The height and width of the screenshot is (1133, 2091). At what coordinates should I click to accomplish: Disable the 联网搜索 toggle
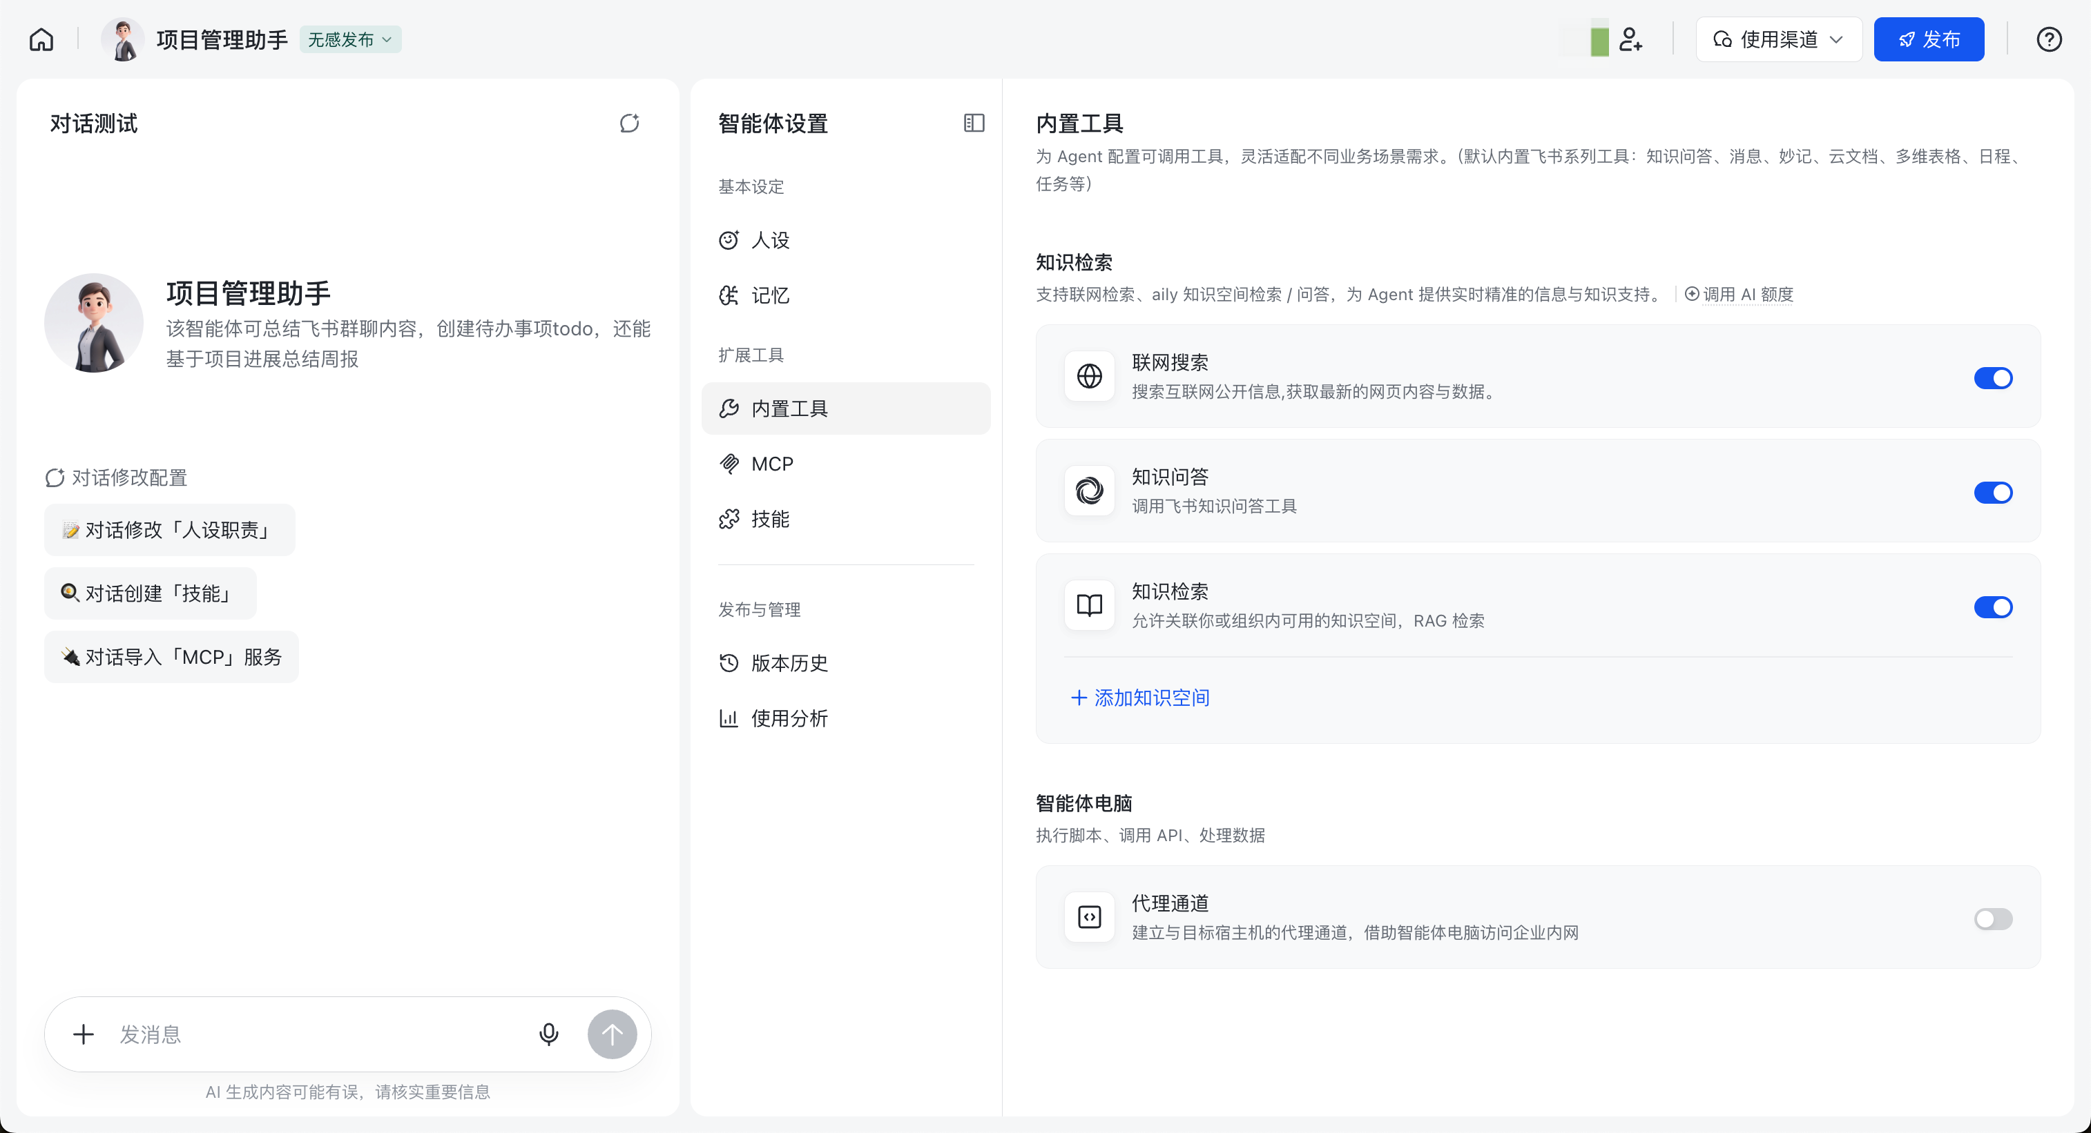(1992, 378)
